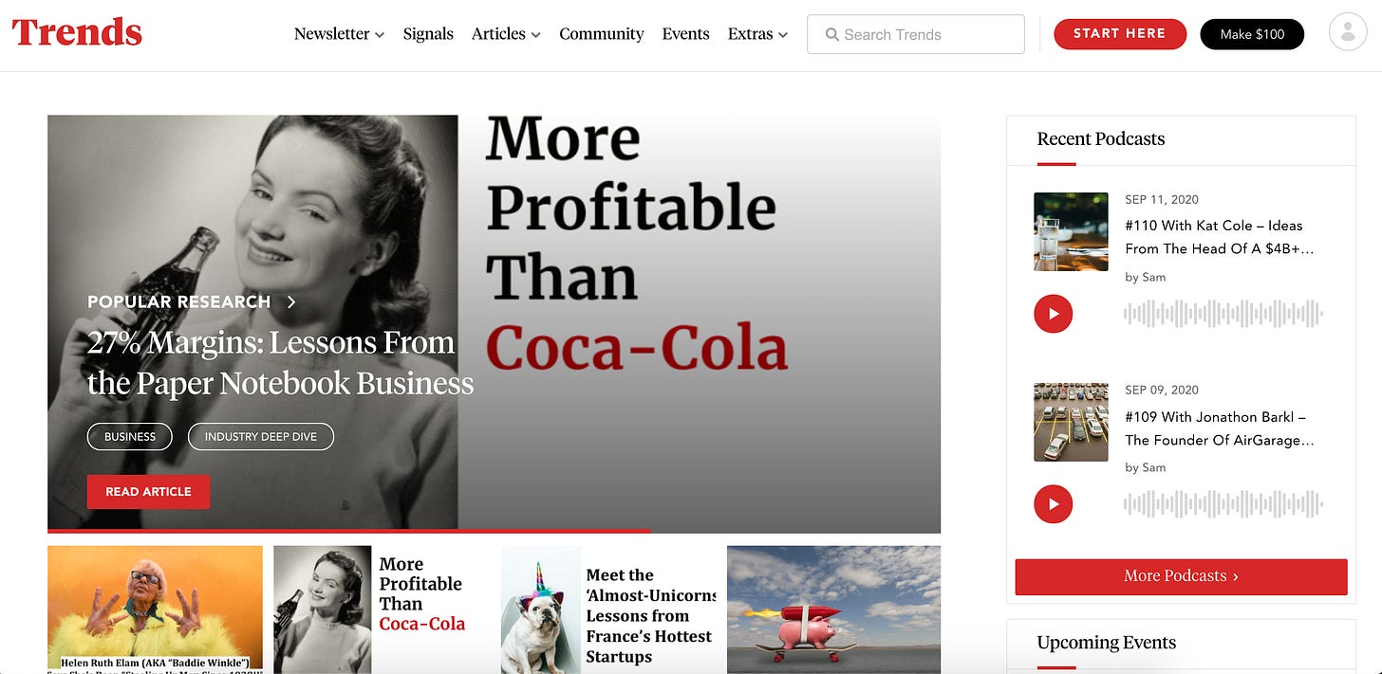The image size is (1382, 674).
Task: Select the rocket piggy bank carousel thumbnail
Action: [833, 610]
